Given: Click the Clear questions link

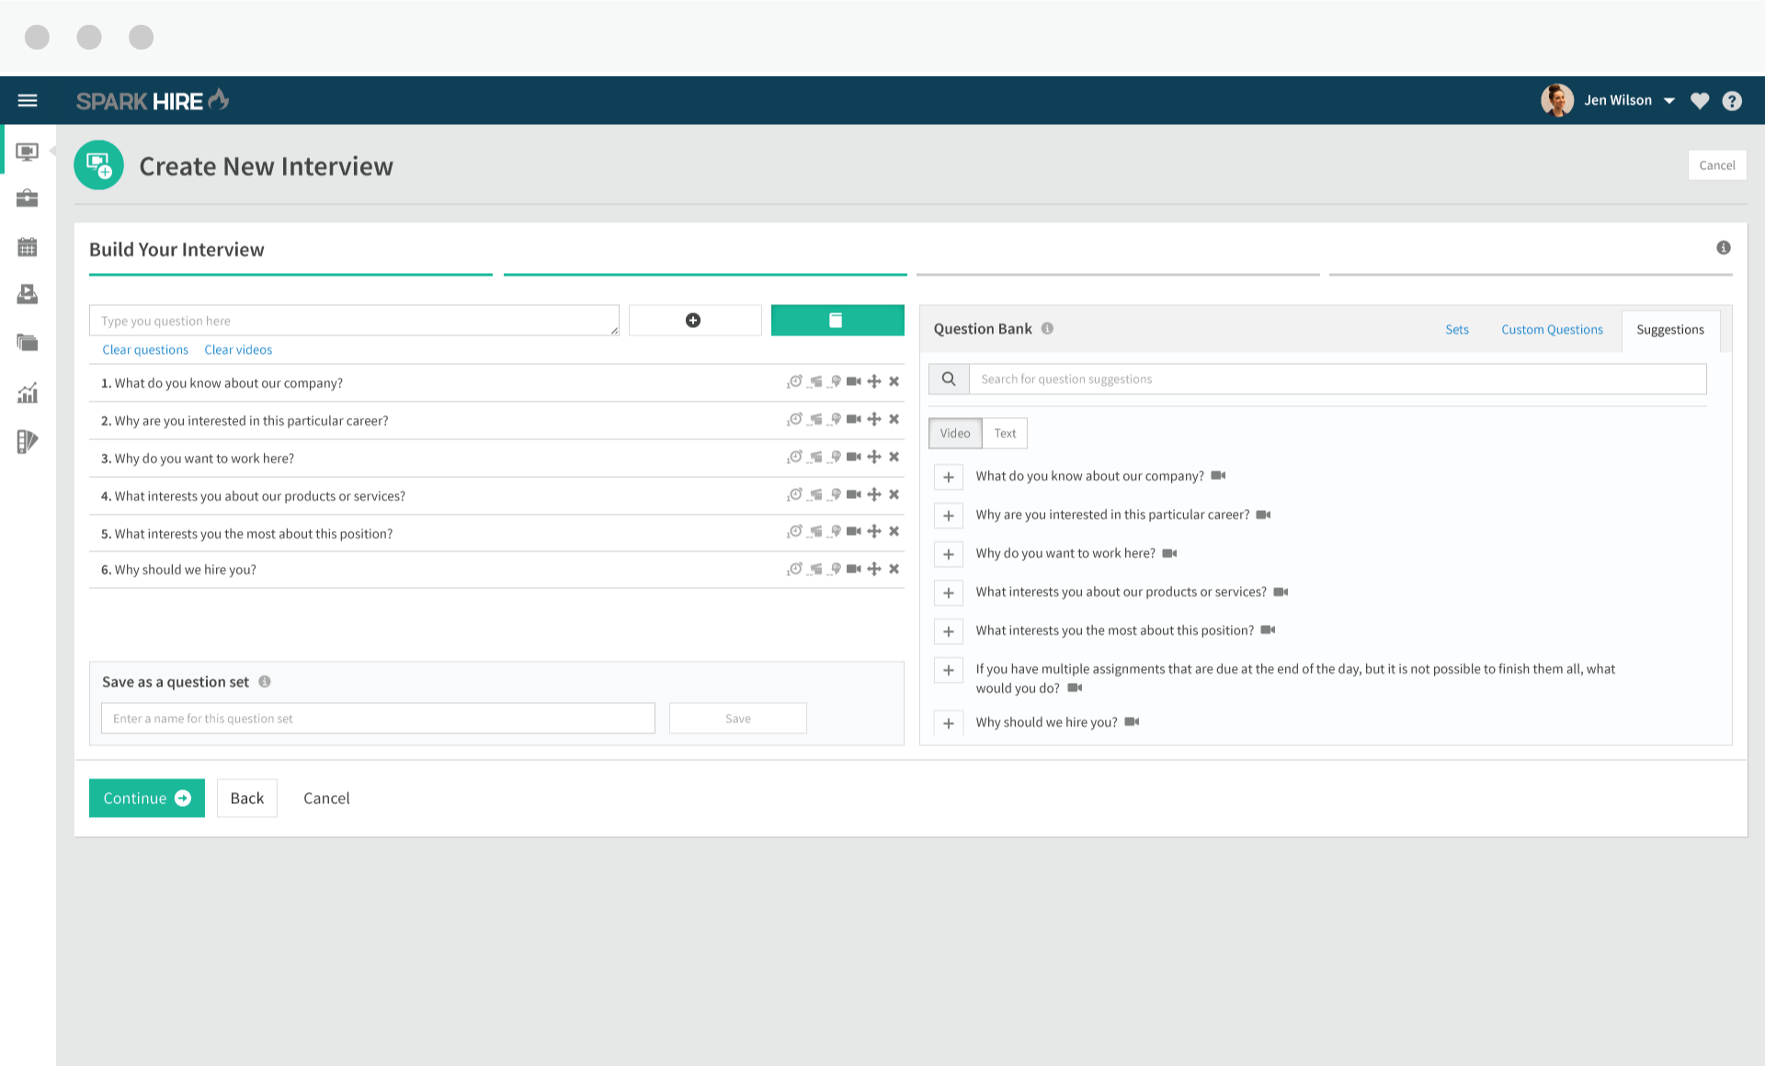Looking at the screenshot, I should (x=145, y=349).
